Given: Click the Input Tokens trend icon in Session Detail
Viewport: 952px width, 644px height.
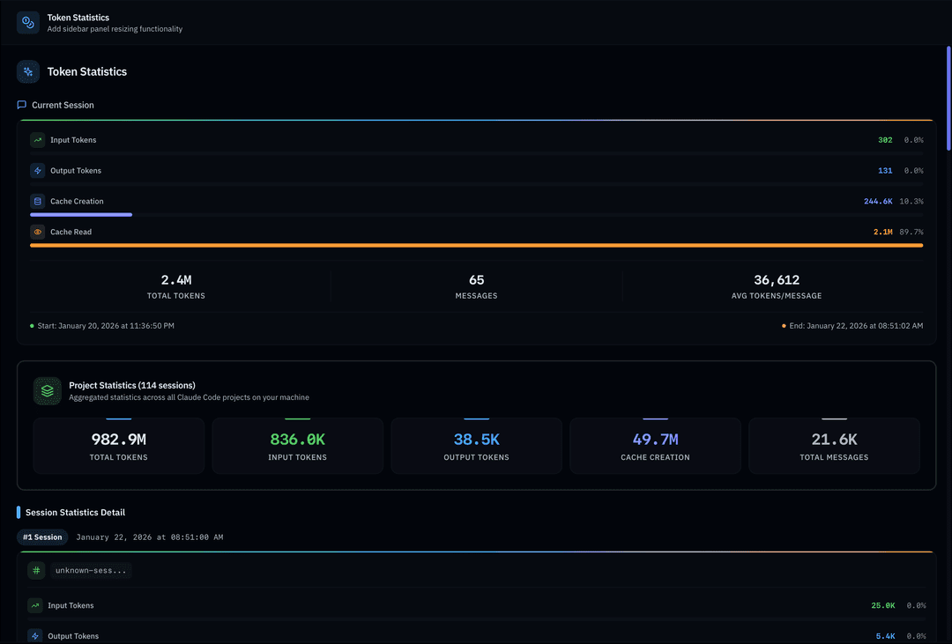Looking at the screenshot, I should point(35,605).
